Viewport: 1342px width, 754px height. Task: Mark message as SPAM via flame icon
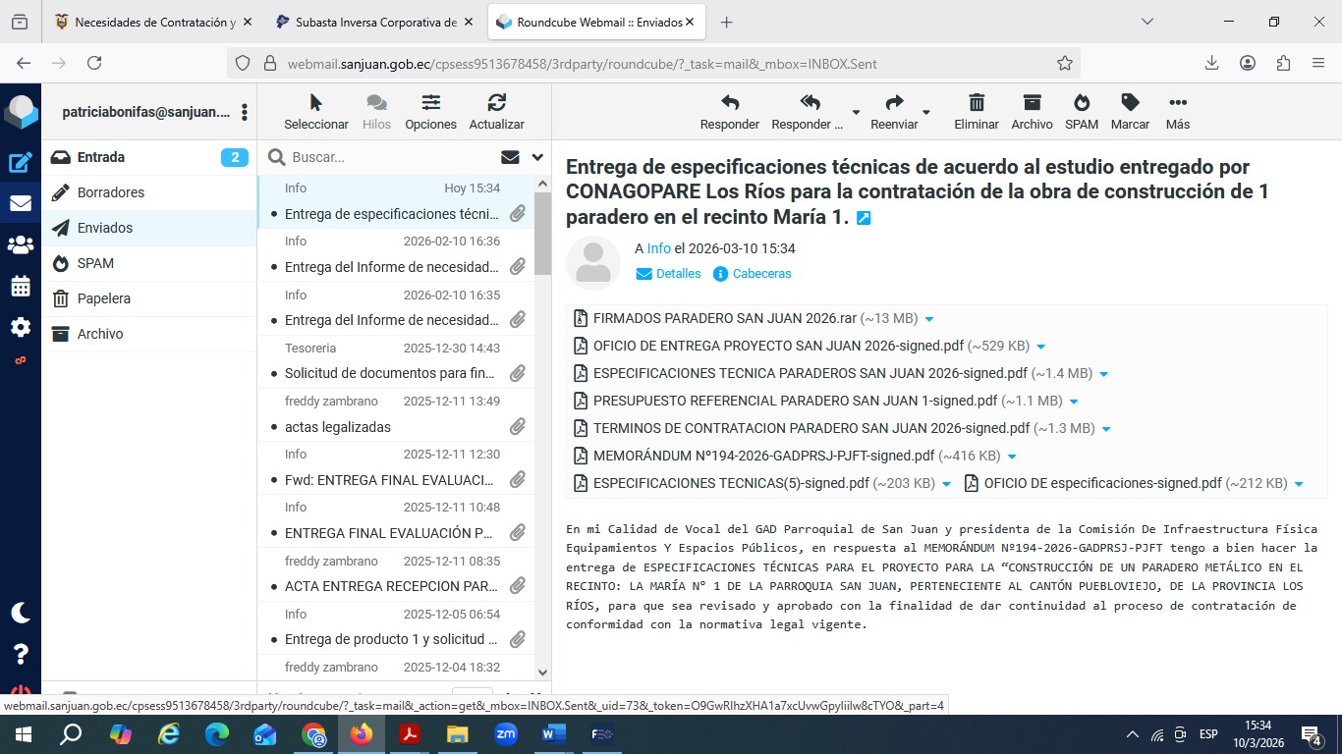pyautogui.click(x=1082, y=103)
